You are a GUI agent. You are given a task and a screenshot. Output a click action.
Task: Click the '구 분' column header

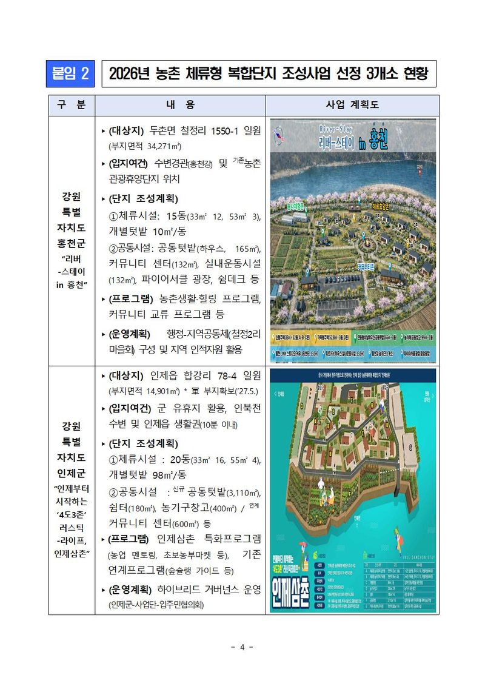click(72, 105)
